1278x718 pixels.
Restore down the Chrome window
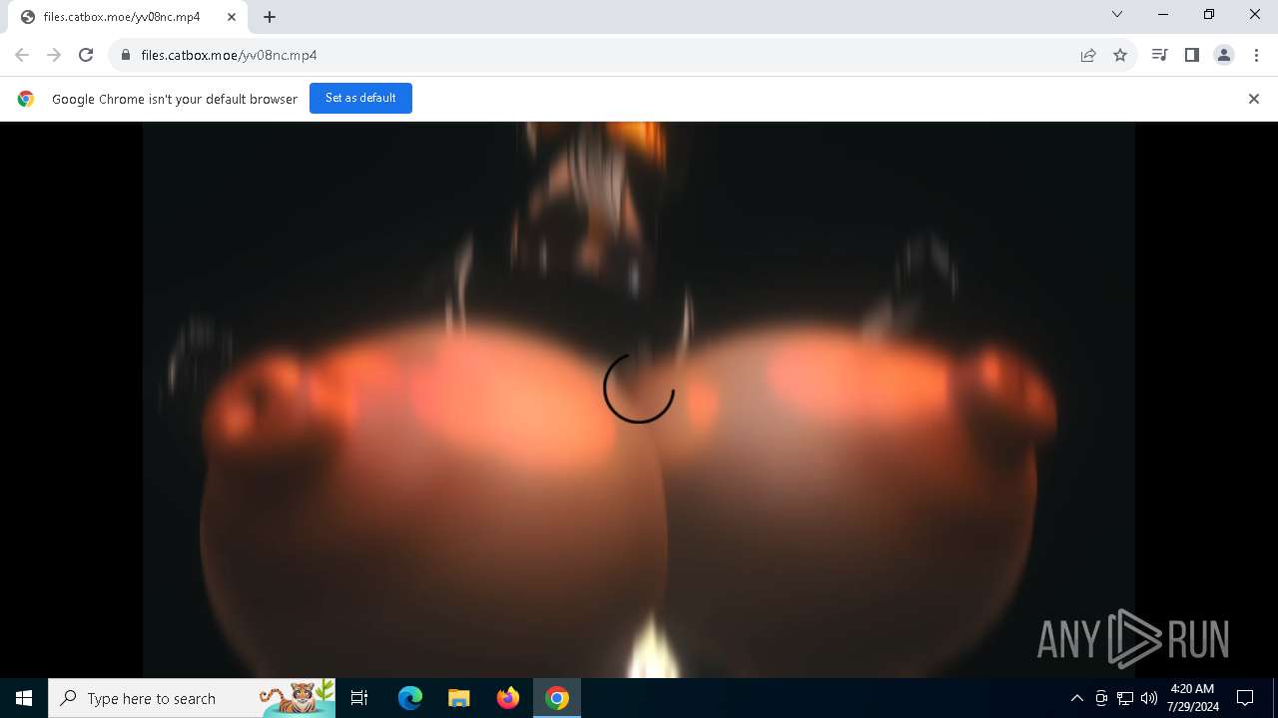click(1209, 14)
